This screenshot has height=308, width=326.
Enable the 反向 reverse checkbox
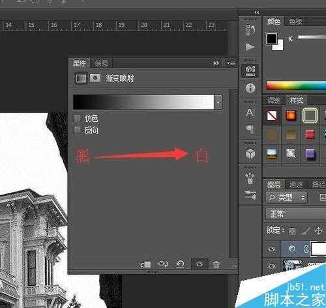77,130
